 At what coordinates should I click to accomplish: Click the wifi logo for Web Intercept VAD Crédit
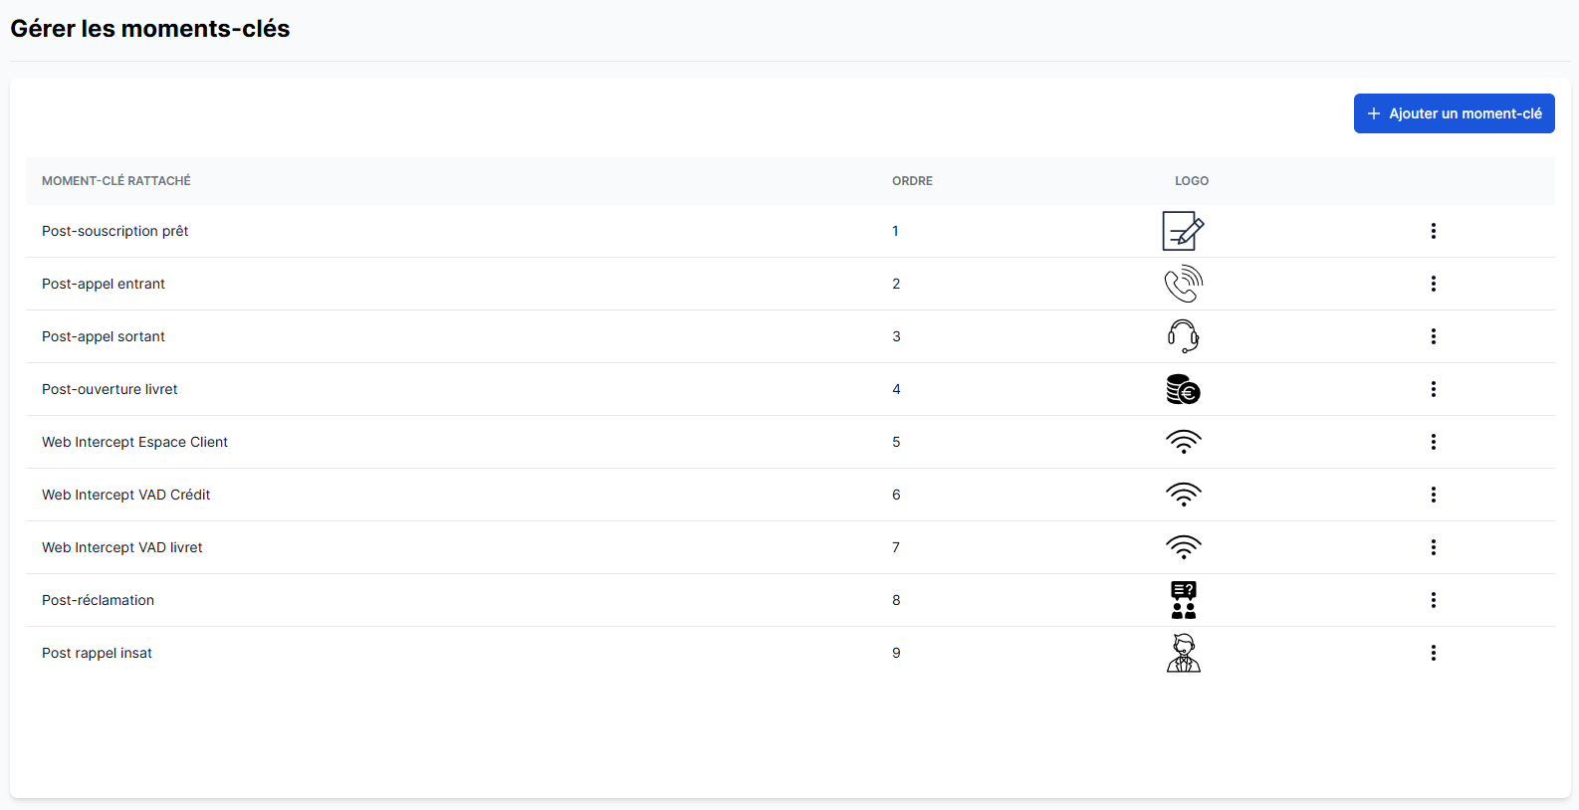(1183, 495)
